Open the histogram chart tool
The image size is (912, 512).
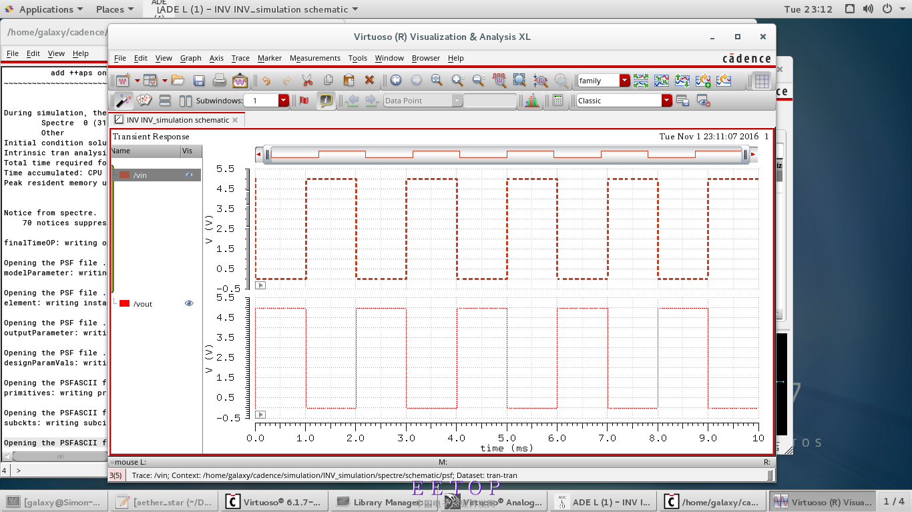point(532,101)
